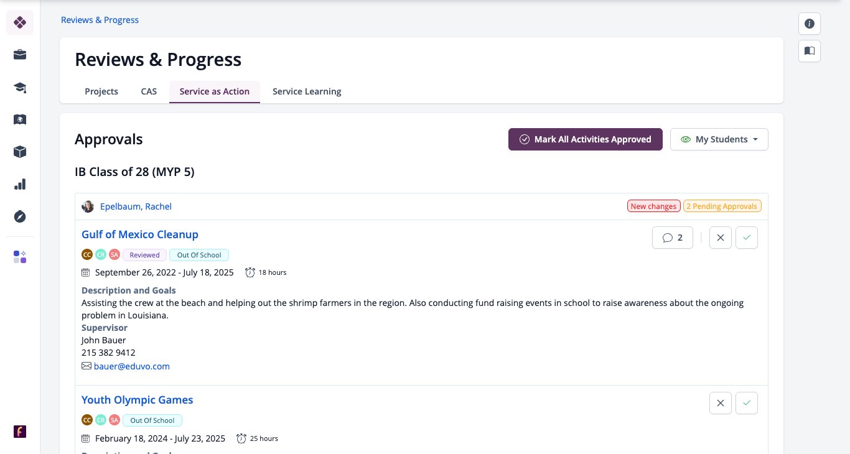Screen dimensions: 850x454
Task: Switch to the Projects tab
Action: (x=101, y=91)
